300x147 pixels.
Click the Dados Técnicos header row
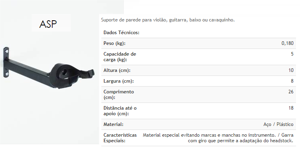(199, 33)
